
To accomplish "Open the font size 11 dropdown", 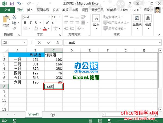I will [x=59, y=17].
